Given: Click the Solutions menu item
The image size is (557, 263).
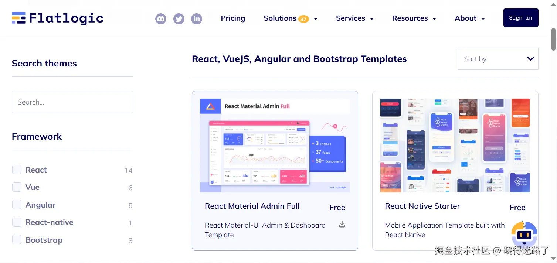Looking at the screenshot, I should point(280,18).
